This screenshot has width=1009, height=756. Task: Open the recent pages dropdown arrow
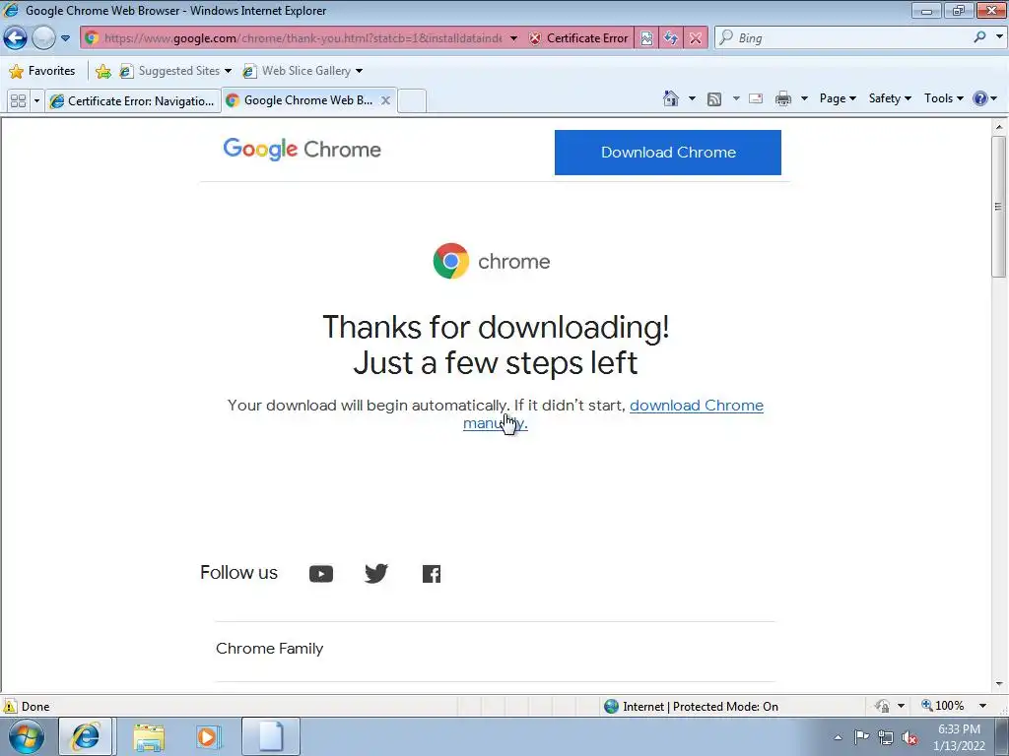pos(66,38)
